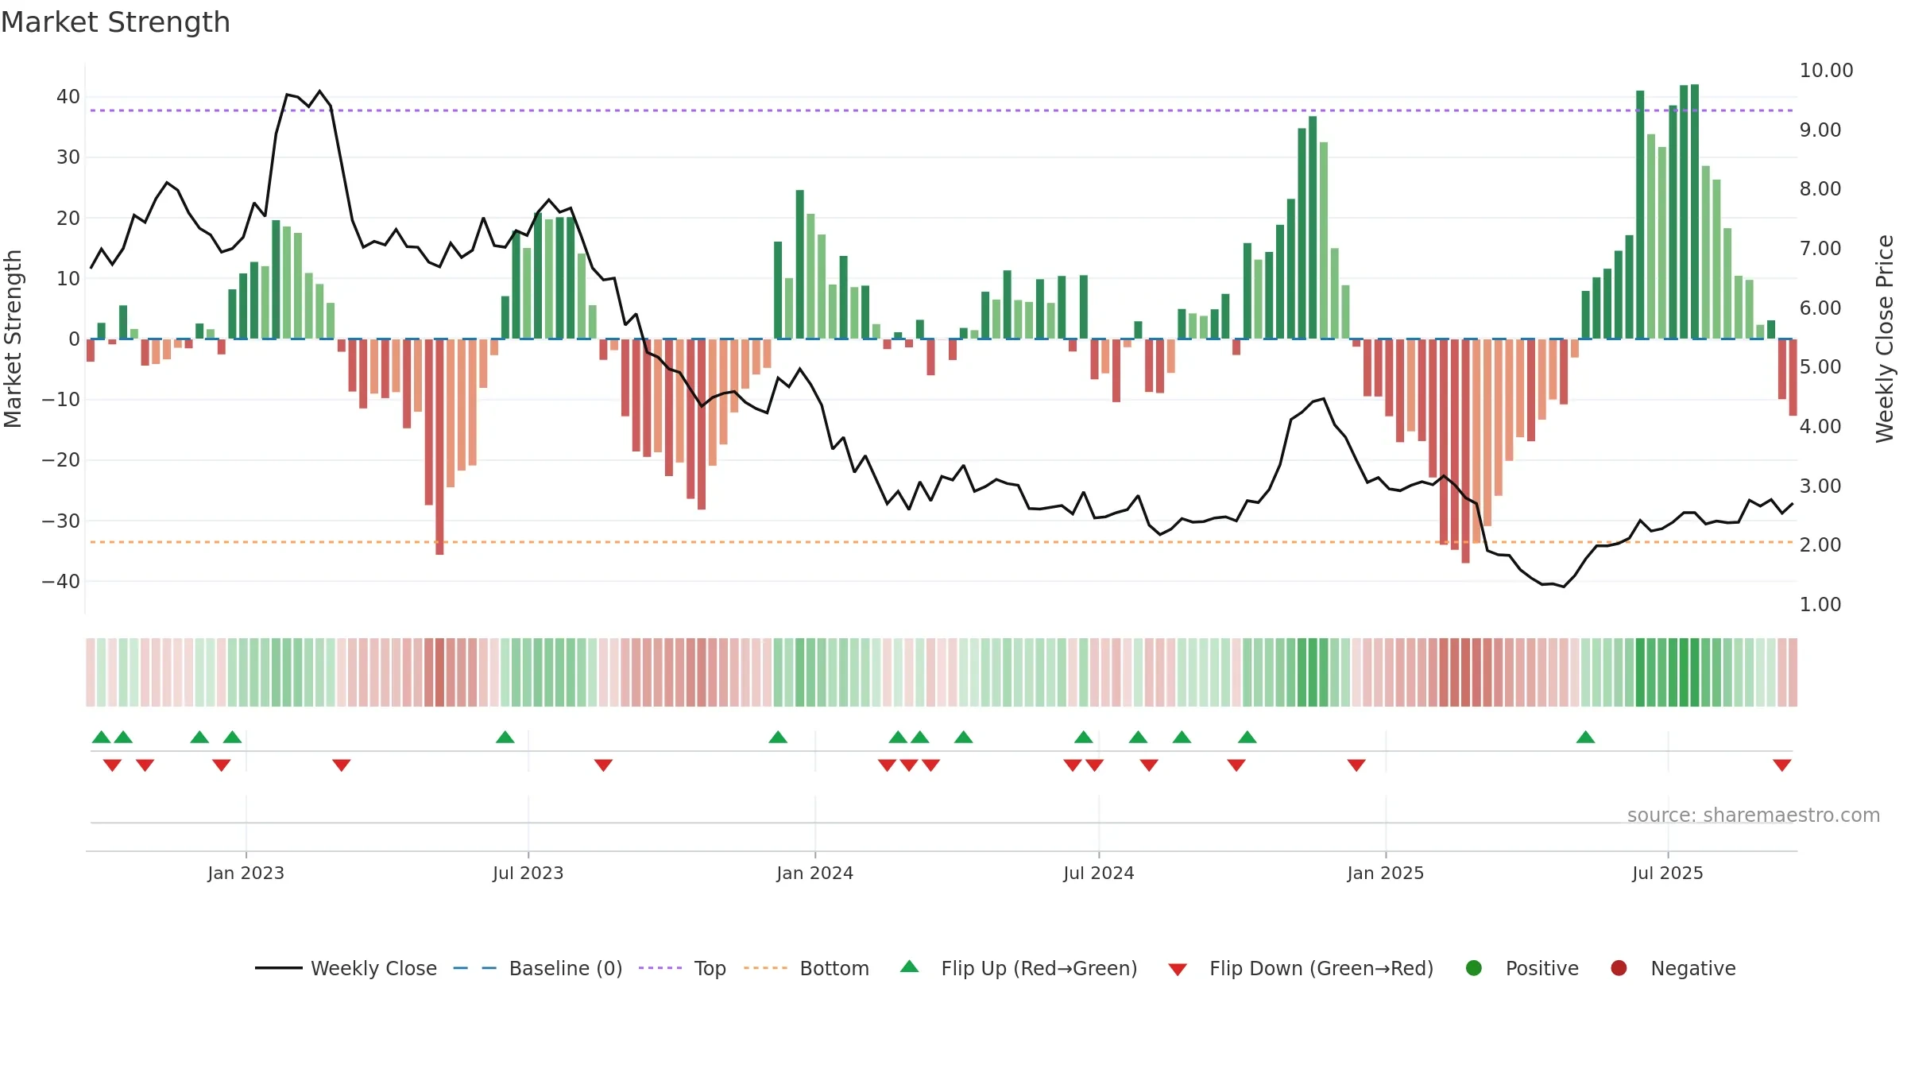Click the tallest green bar after Jul 2025
Image resolution: width=1907 pixels, height=1073 pixels.
1695,211
